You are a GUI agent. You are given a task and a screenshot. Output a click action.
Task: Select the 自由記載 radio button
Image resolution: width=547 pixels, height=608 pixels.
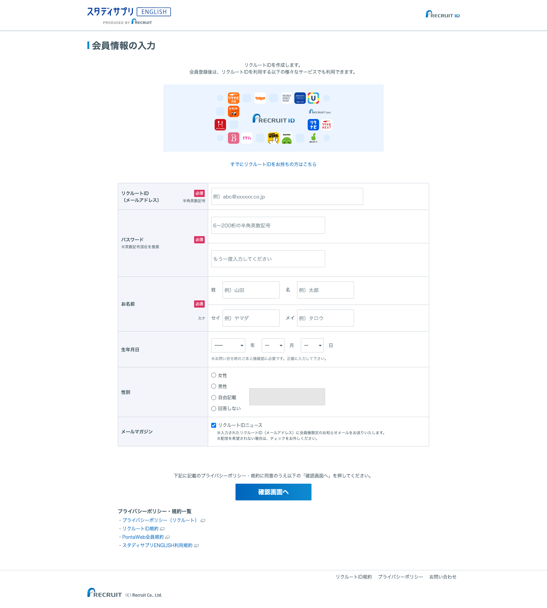(x=213, y=397)
